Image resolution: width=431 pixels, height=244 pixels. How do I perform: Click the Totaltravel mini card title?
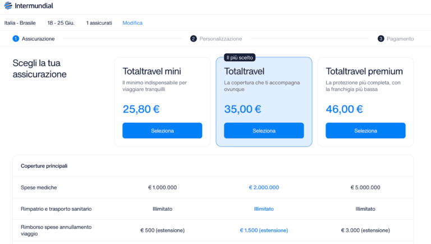(152, 71)
